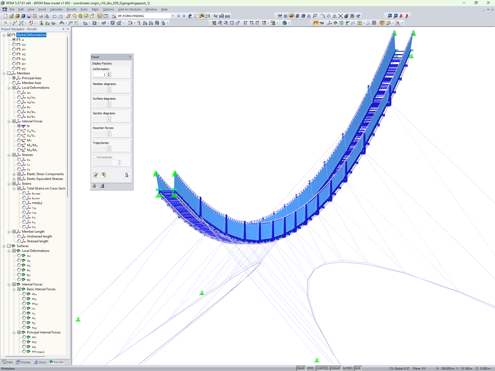Viewport: 495px width, 371px height.
Task: Open the printer icon to print graphic
Action: tap(41, 16)
